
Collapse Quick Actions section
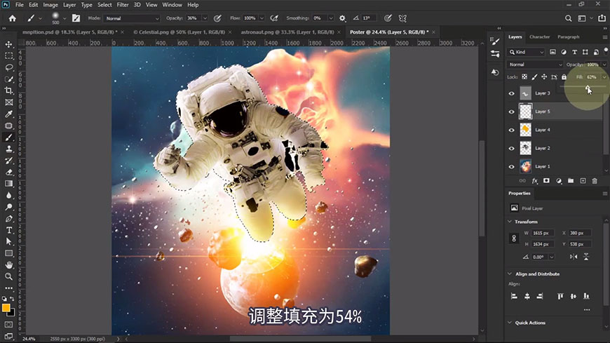coord(510,323)
